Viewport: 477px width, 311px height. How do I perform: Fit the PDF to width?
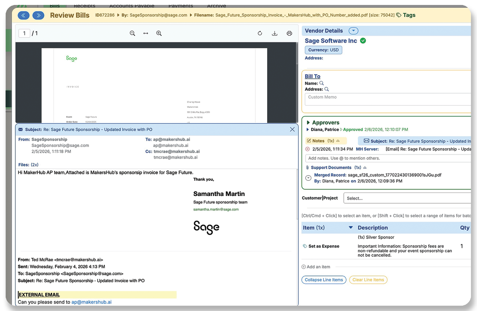pos(146,33)
